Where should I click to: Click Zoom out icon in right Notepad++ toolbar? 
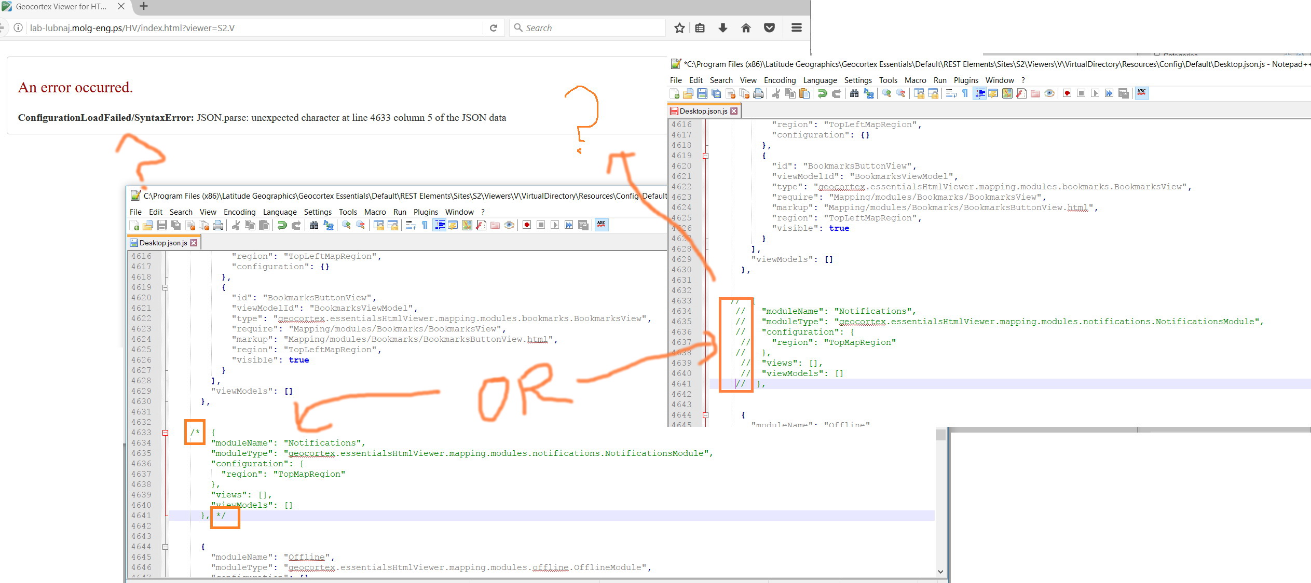tap(901, 93)
